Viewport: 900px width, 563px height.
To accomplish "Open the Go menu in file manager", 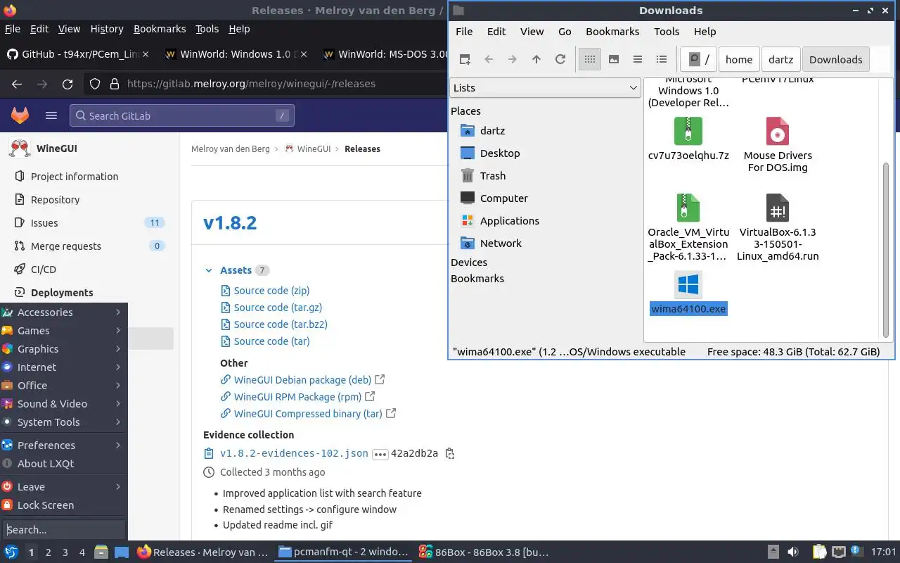I will click(x=565, y=31).
